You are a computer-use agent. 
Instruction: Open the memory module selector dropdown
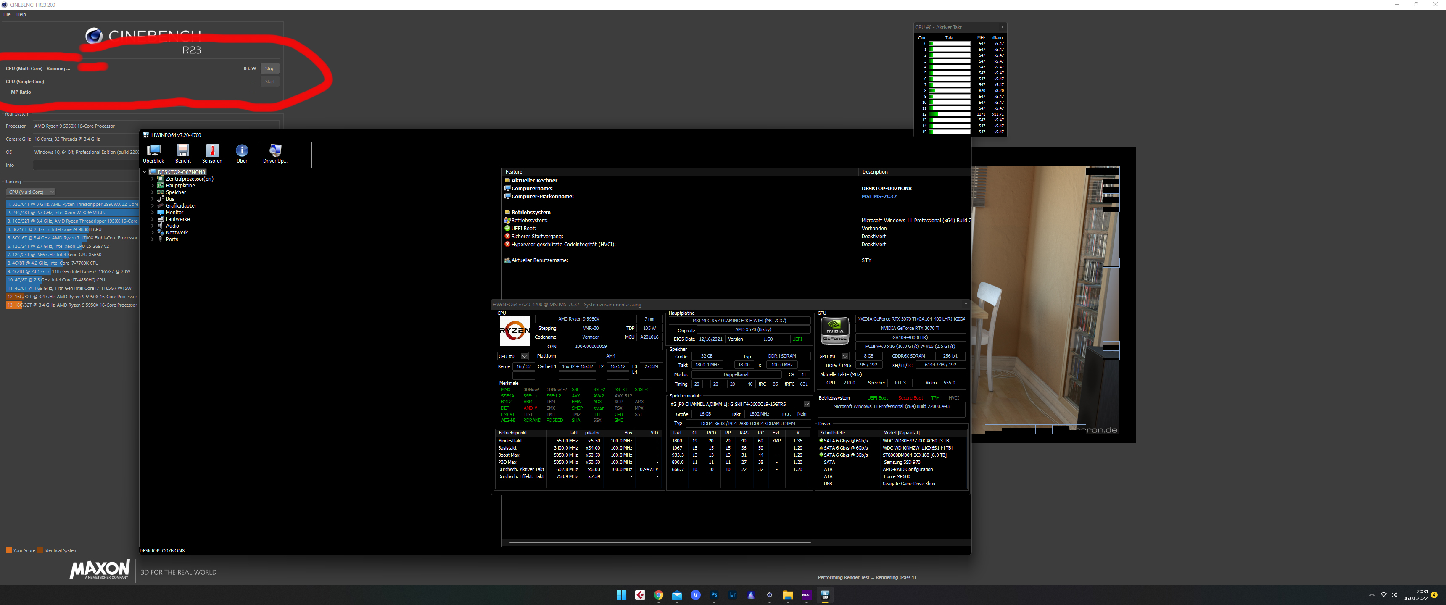click(806, 404)
